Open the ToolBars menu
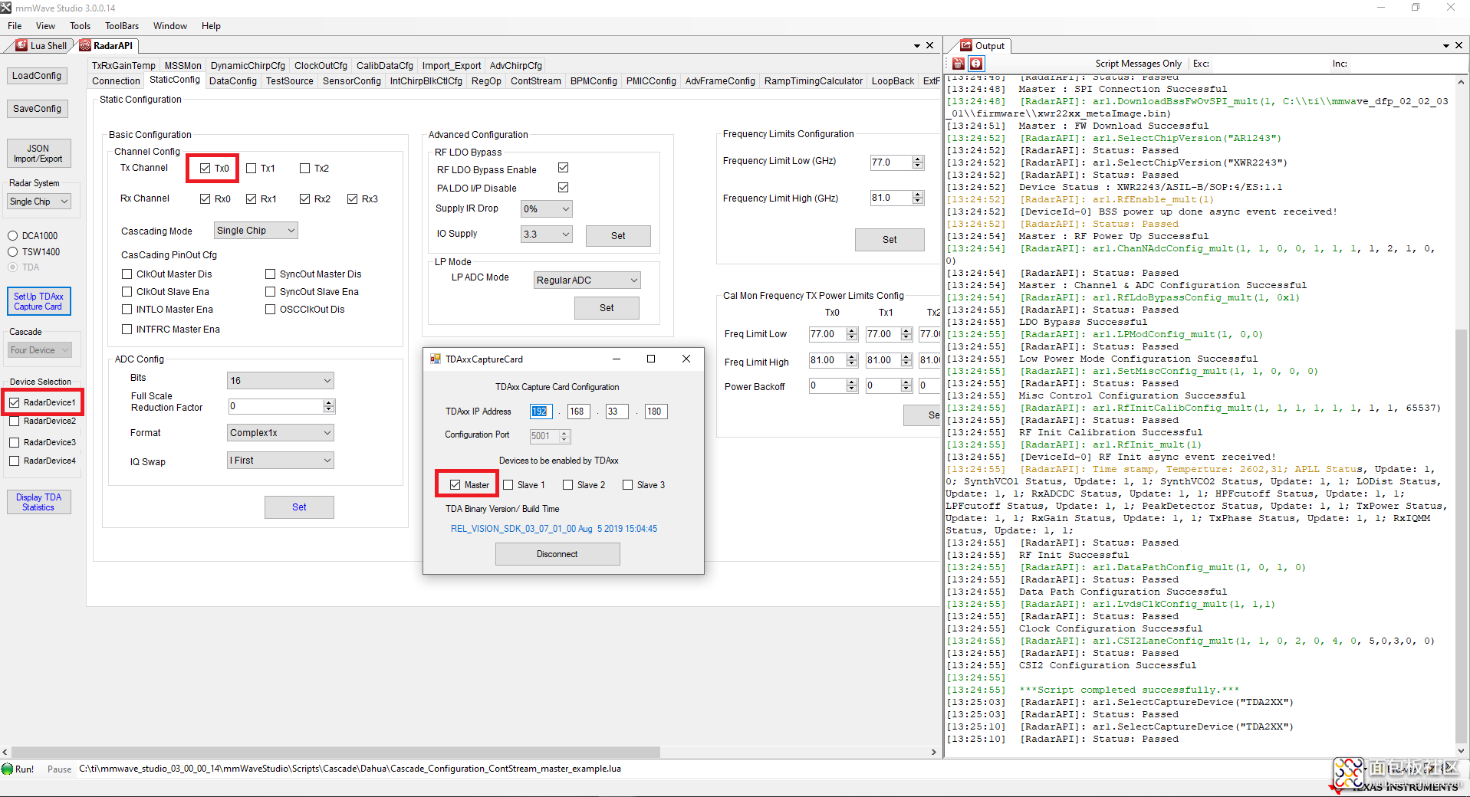The width and height of the screenshot is (1470, 797). point(122,26)
